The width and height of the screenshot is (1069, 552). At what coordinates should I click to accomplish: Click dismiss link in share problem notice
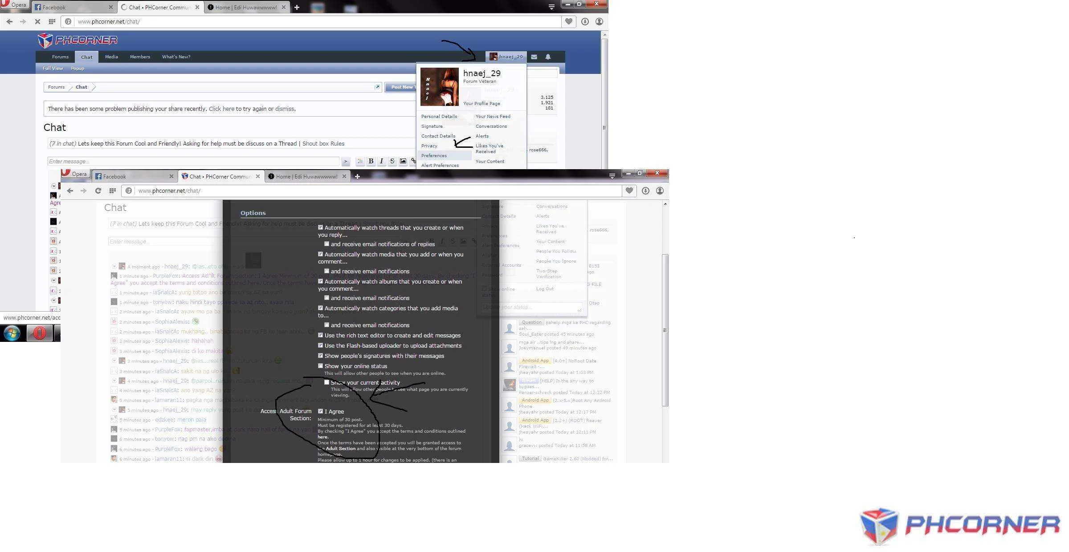click(x=285, y=109)
